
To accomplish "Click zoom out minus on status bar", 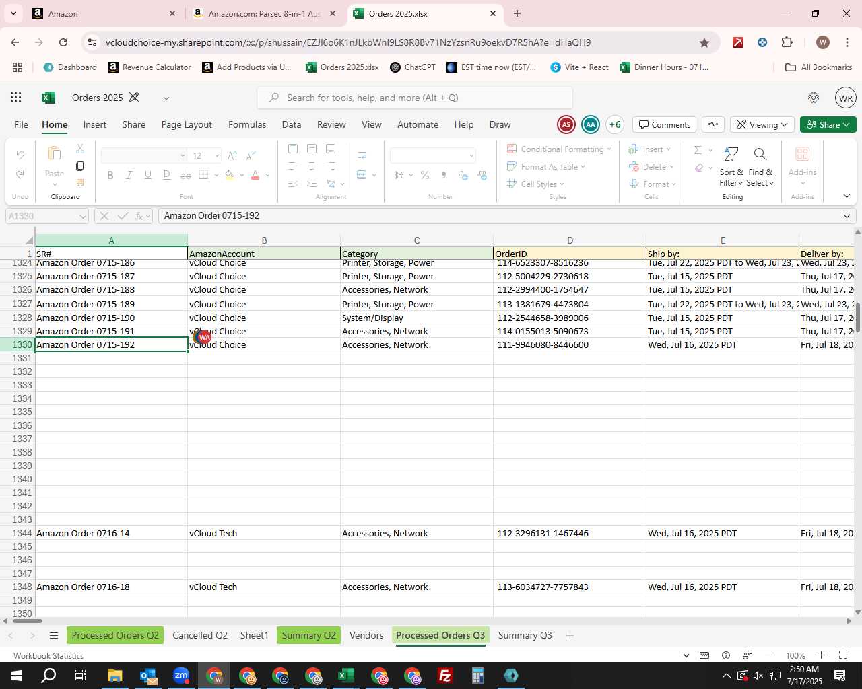I will (768, 655).
